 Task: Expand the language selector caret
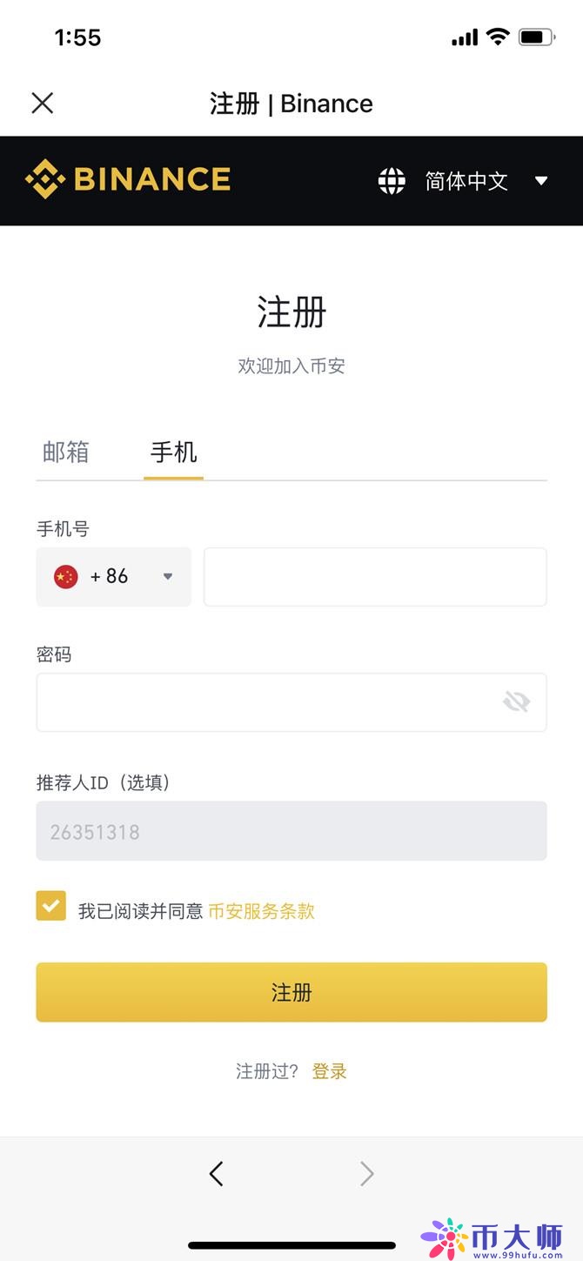[x=540, y=180]
